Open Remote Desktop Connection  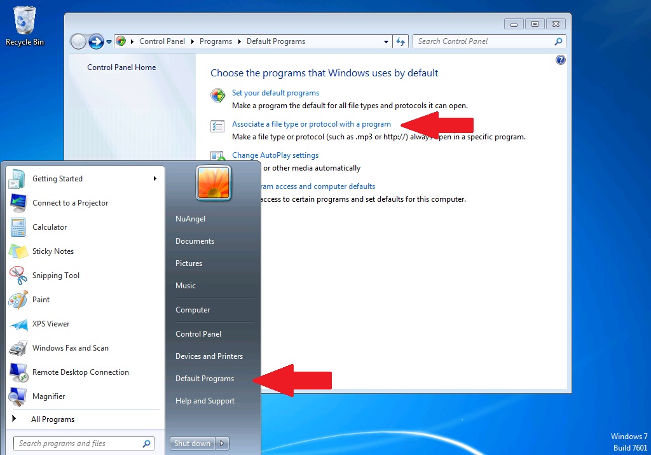coord(79,372)
